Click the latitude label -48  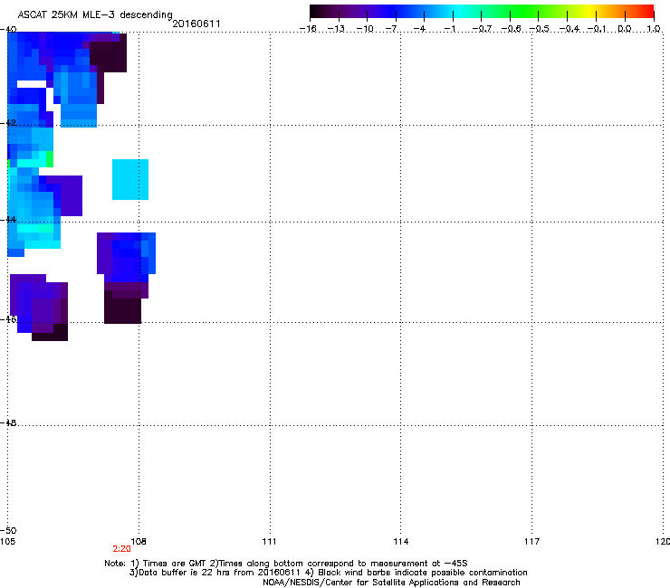coord(8,422)
